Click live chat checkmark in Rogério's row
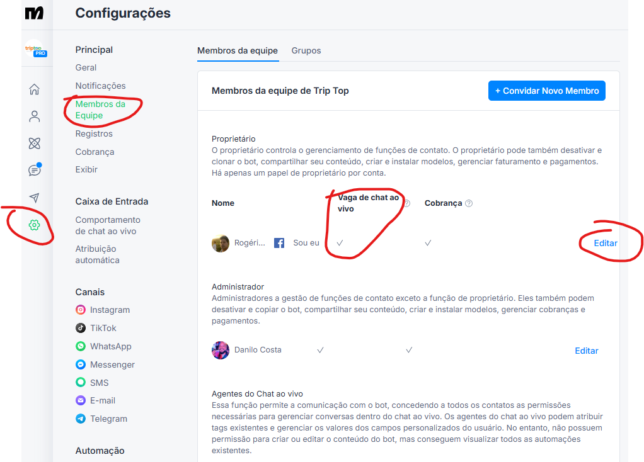The height and width of the screenshot is (462, 644). point(340,243)
